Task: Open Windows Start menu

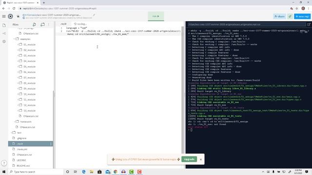Action: pos(4,172)
